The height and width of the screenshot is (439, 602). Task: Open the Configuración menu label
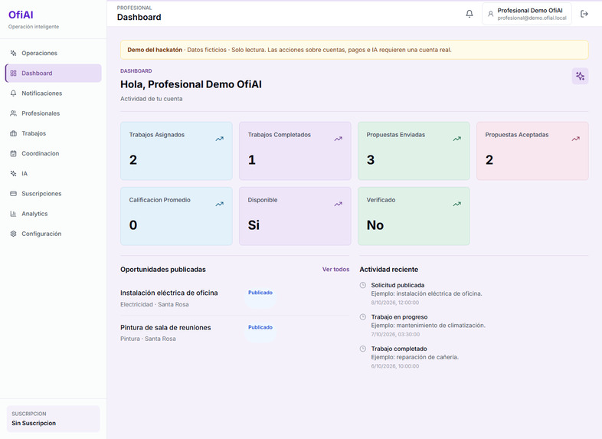(x=41, y=234)
